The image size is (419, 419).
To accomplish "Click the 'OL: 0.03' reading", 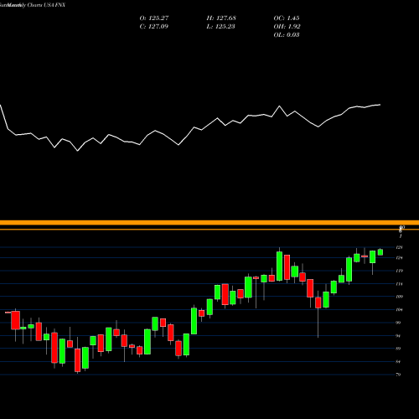I will click(287, 35).
